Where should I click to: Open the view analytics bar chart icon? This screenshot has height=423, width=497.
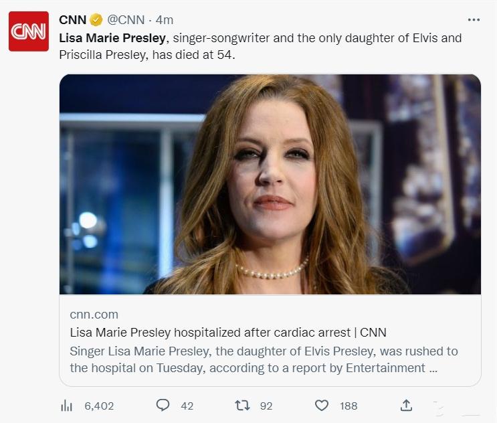67,406
